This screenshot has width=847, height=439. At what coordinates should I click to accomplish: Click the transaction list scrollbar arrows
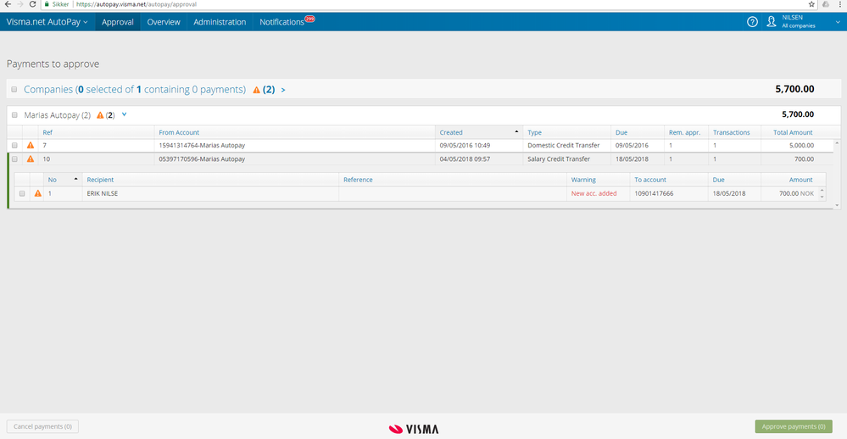[822, 193]
